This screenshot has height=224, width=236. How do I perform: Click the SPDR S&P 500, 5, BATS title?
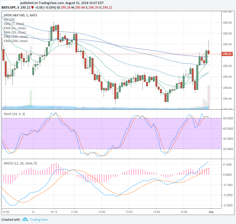pos(20,15)
